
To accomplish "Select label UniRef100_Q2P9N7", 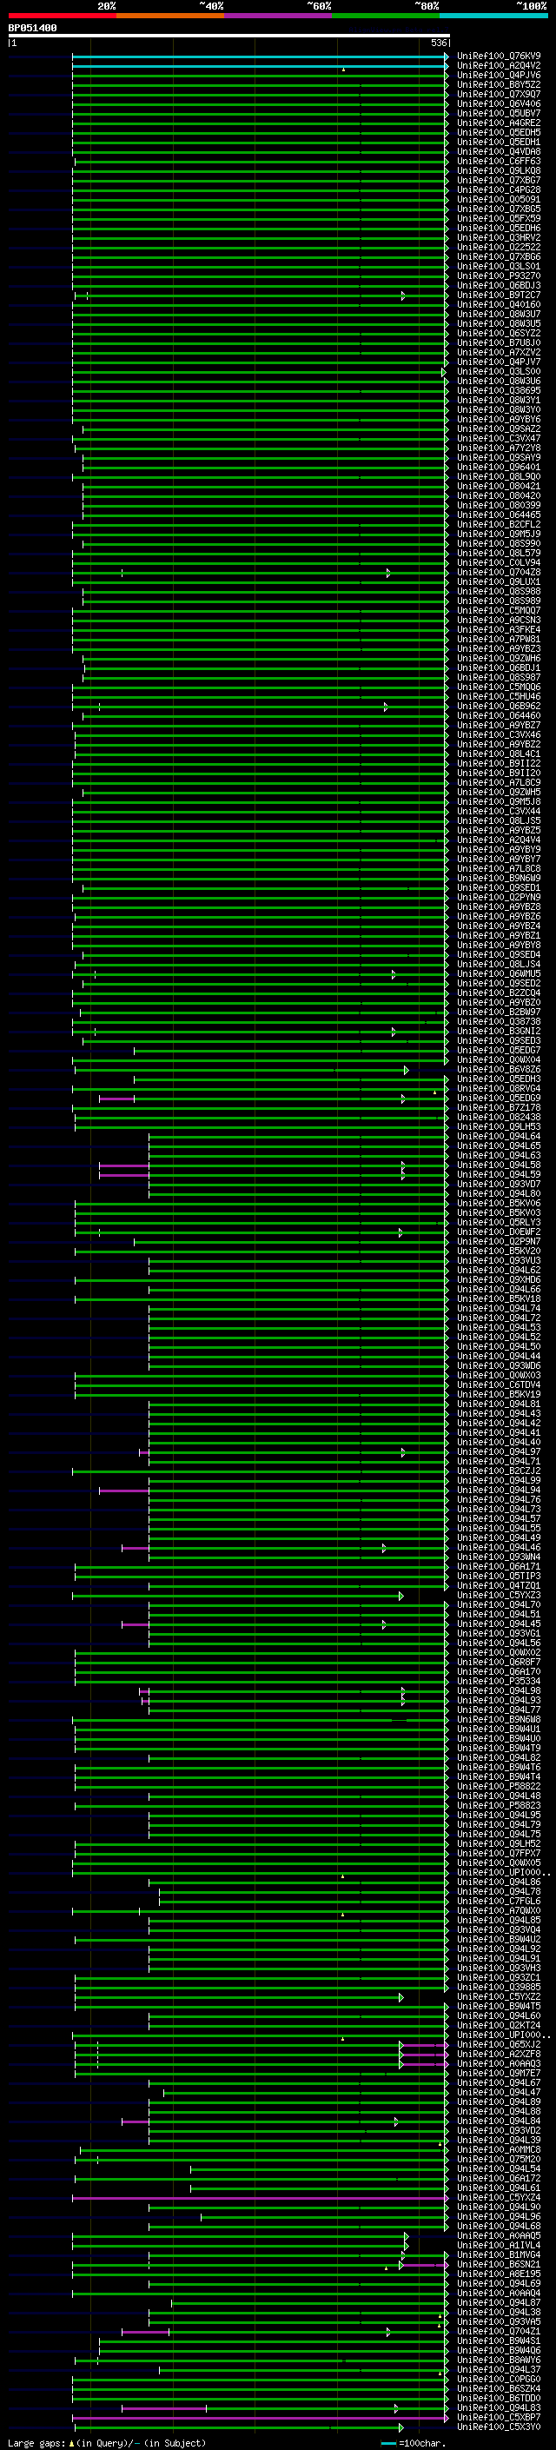I will (x=499, y=1242).
